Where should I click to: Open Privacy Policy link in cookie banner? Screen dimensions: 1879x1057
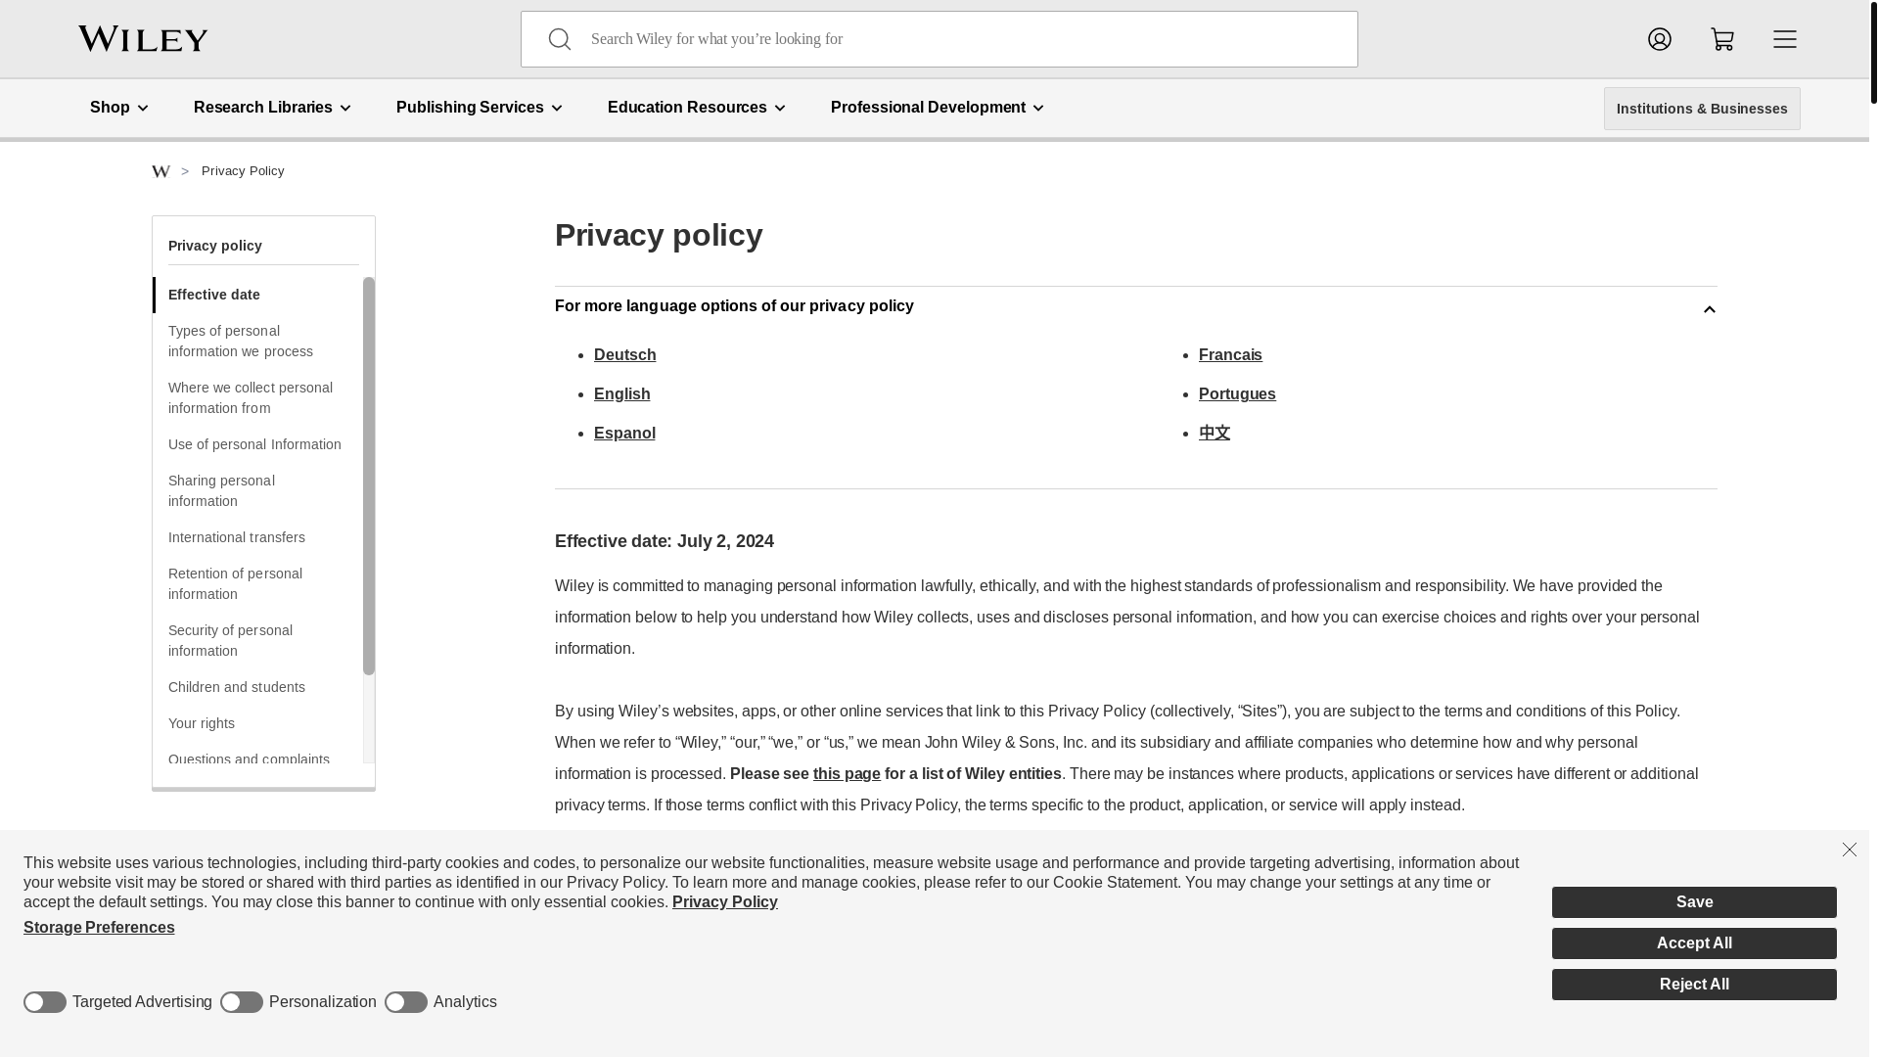pyautogui.click(x=725, y=902)
